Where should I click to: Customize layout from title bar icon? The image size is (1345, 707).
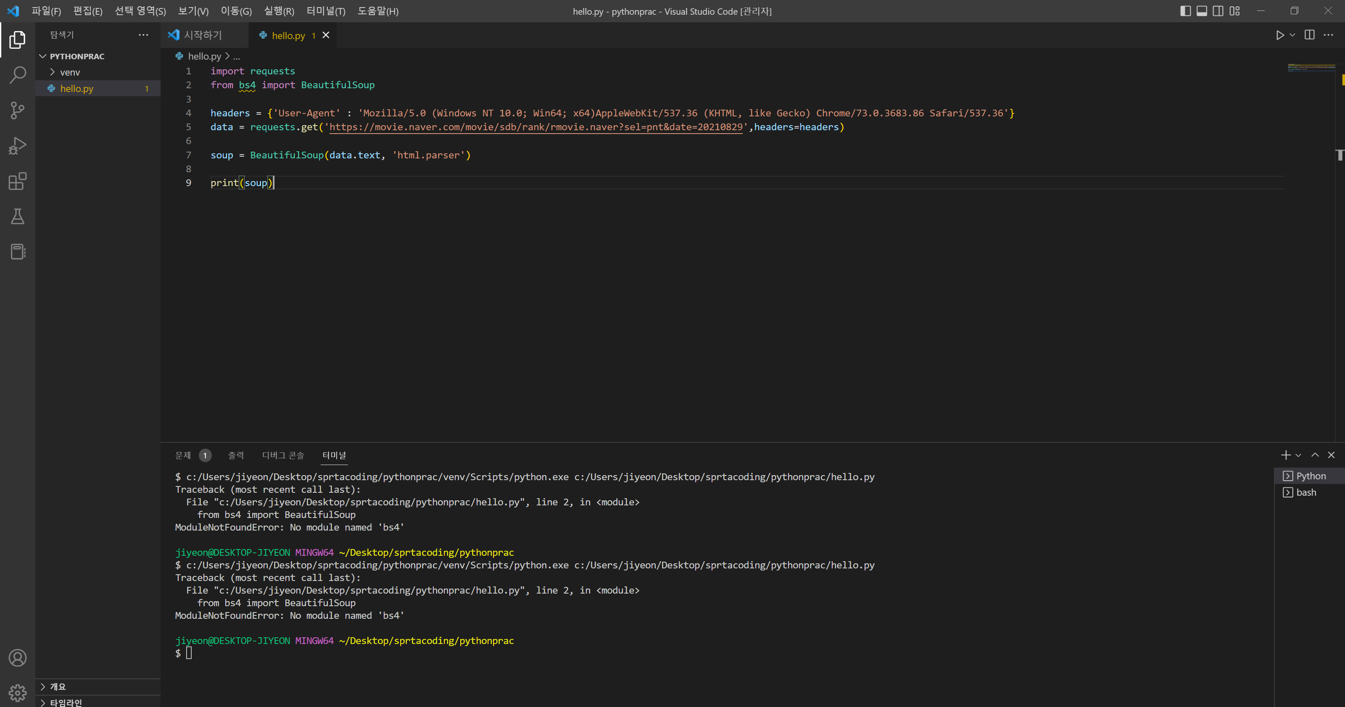1234,11
